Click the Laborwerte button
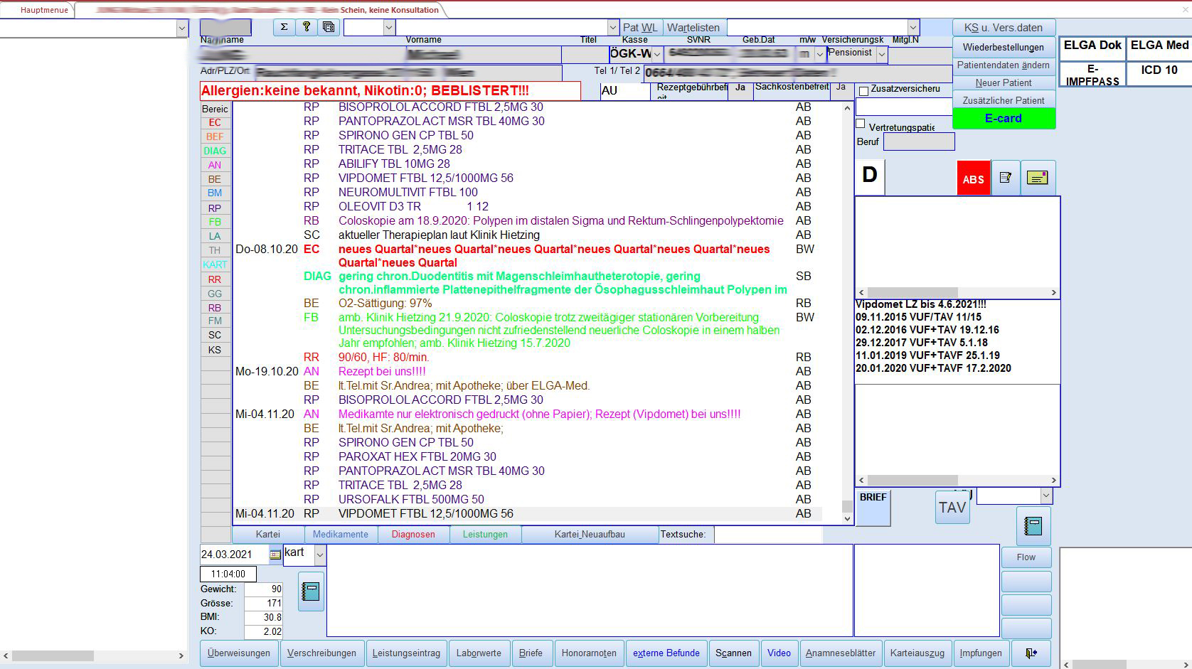1192x669 pixels. 479,653
